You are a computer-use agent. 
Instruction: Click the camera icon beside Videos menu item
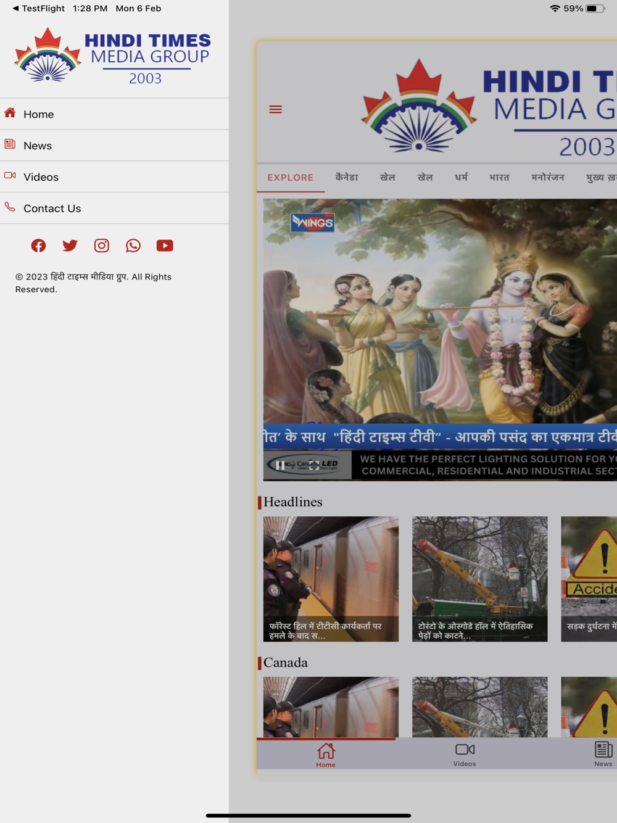click(10, 176)
